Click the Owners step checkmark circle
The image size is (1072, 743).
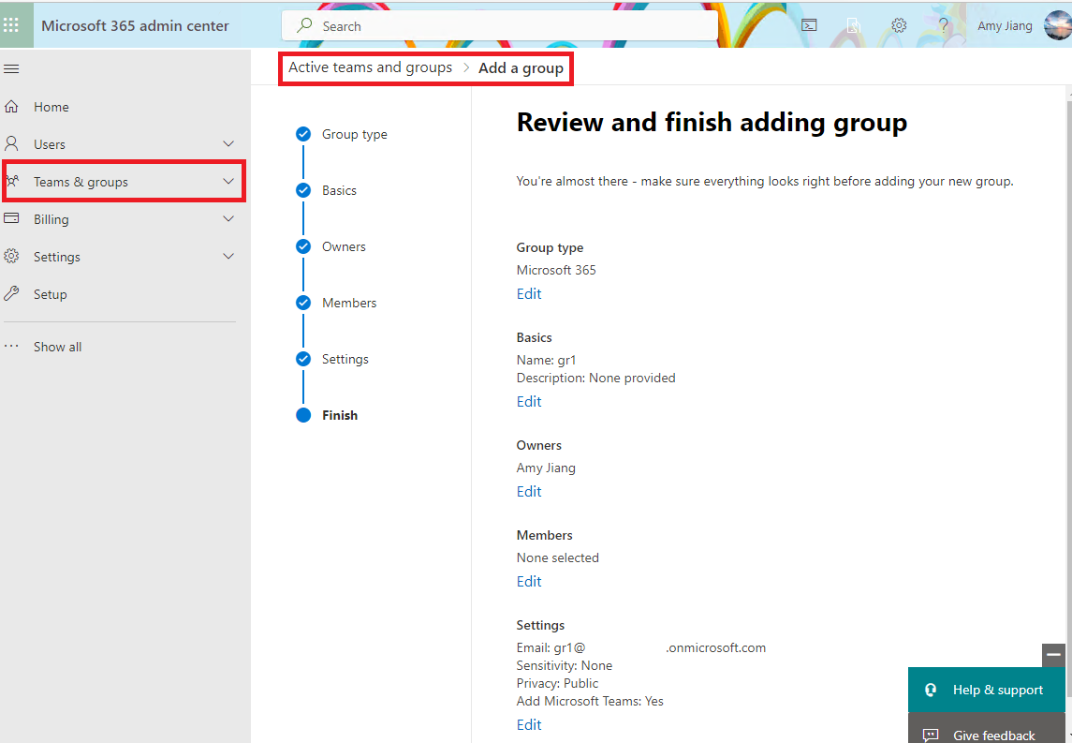pos(303,246)
